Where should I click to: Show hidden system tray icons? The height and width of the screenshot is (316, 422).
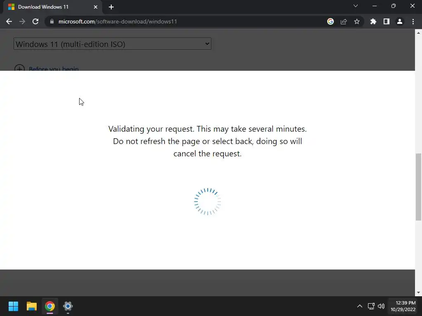tap(359, 306)
